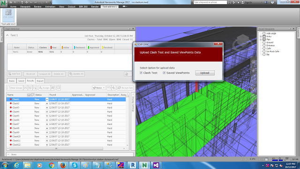
Task: Open Clash1 status dropdown
Action: click(47, 99)
